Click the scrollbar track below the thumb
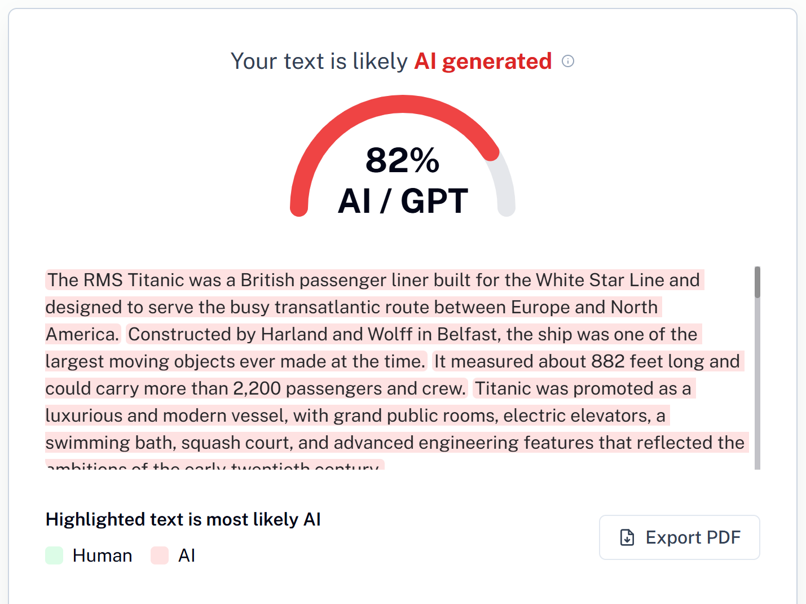The width and height of the screenshot is (806, 604). pyautogui.click(x=757, y=384)
